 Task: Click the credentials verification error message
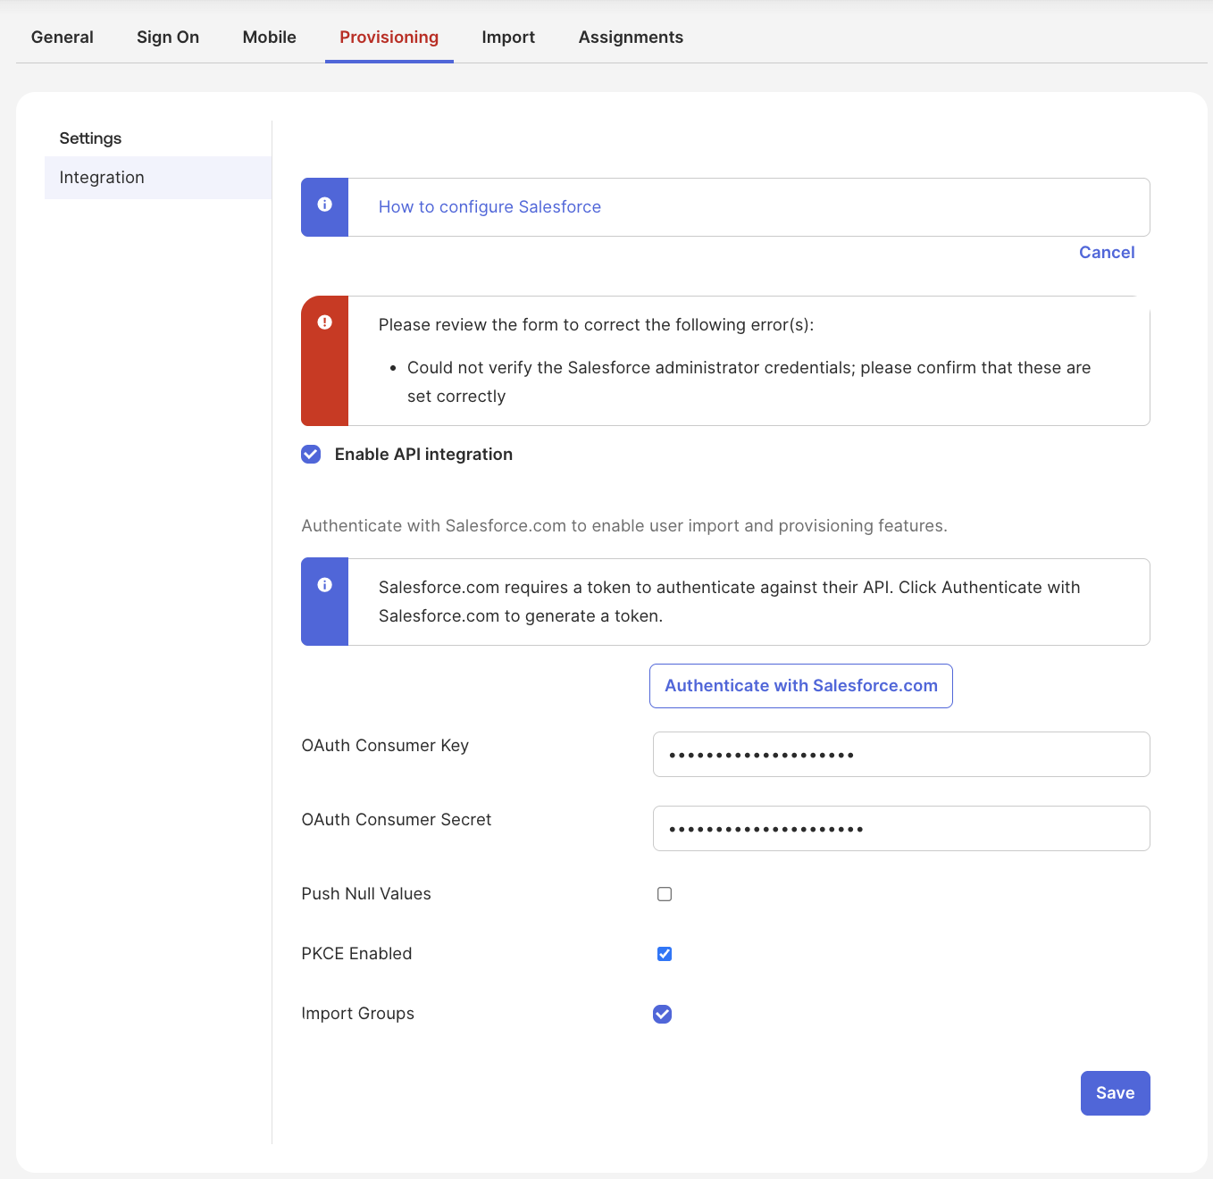(749, 382)
